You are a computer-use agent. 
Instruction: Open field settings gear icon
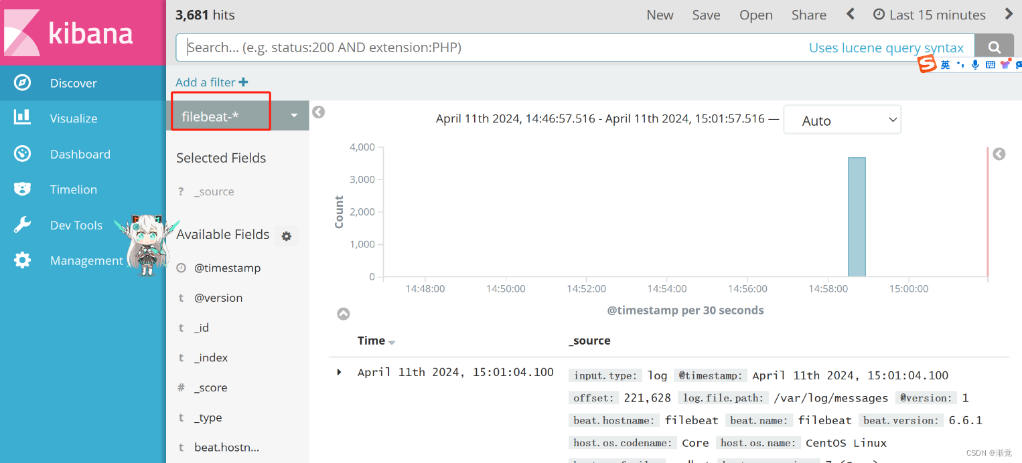[287, 236]
